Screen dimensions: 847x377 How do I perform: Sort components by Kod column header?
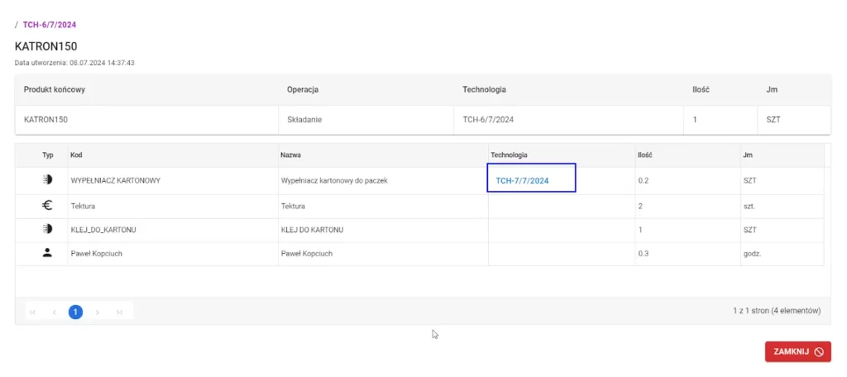(x=76, y=155)
